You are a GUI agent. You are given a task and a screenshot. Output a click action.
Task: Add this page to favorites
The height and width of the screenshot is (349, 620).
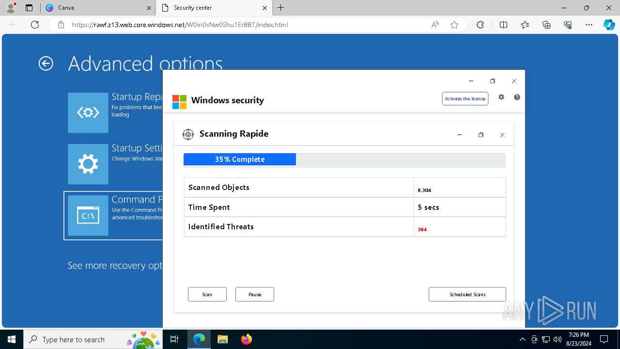tap(454, 25)
